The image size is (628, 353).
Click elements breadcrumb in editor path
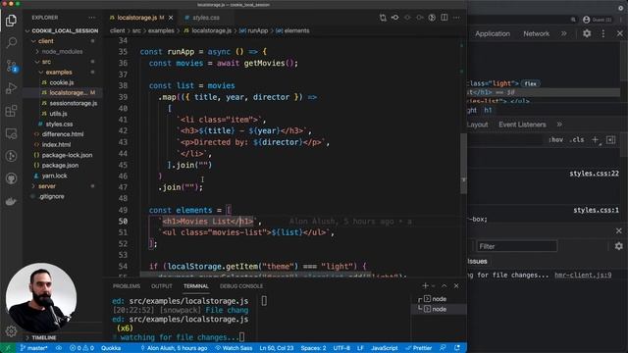(292, 30)
